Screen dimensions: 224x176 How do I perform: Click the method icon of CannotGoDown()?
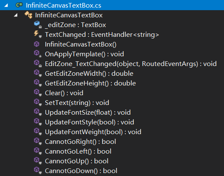click(x=38, y=170)
